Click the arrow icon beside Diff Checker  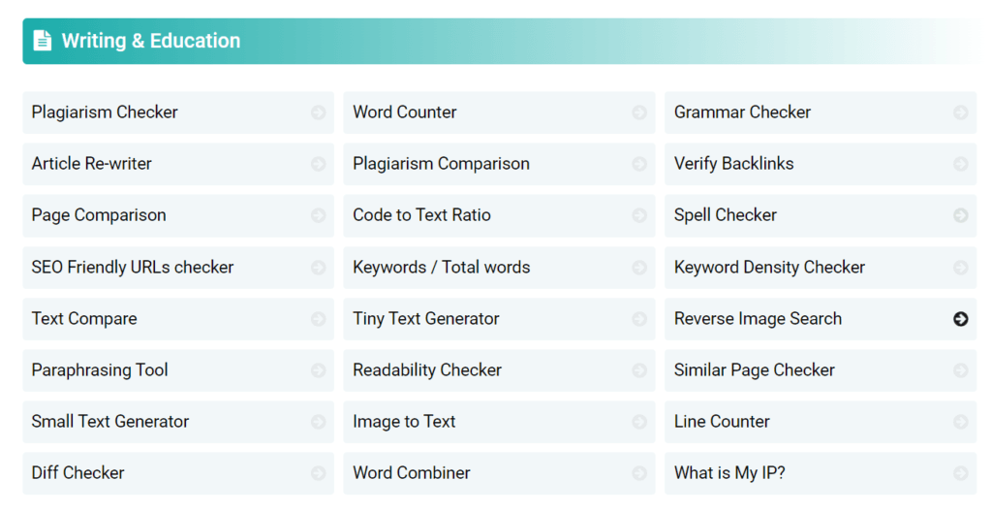(x=318, y=473)
